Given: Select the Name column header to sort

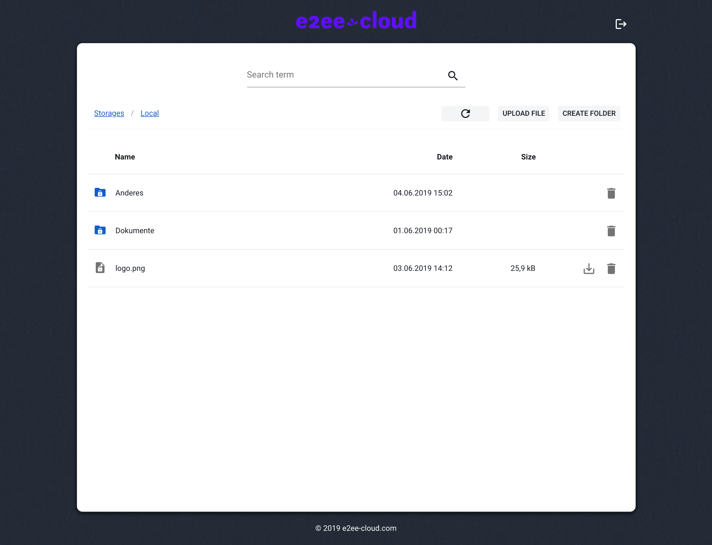Looking at the screenshot, I should [x=125, y=157].
